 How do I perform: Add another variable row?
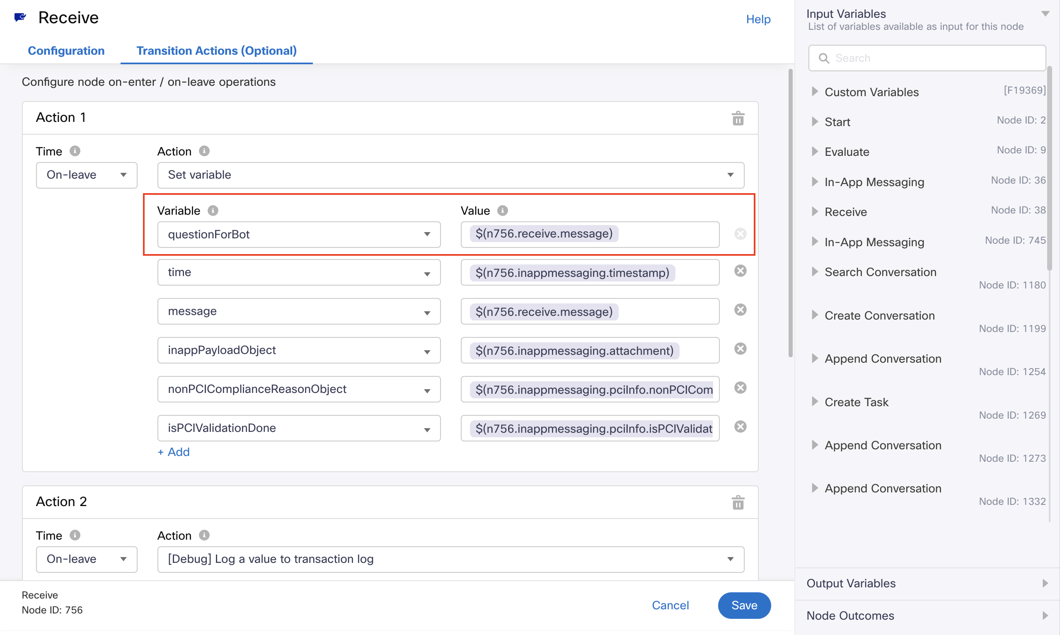click(x=174, y=452)
